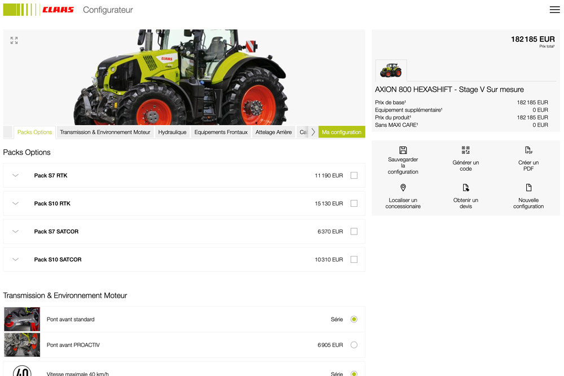Expand Pack S7 RTK details
The image size is (564, 376).
click(15, 175)
